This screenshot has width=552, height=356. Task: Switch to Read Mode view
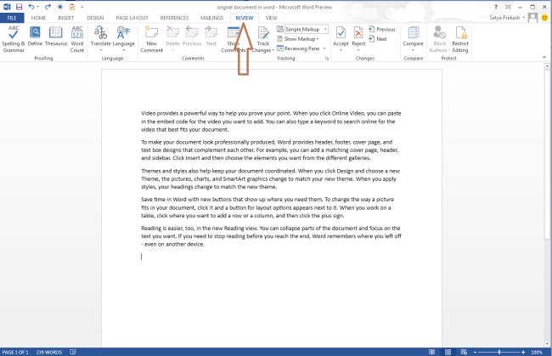pyautogui.click(x=431, y=352)
